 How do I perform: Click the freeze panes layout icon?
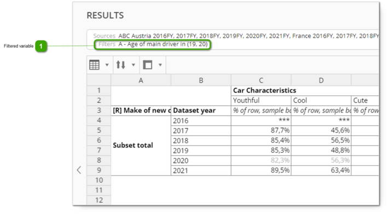coord(148,65)
